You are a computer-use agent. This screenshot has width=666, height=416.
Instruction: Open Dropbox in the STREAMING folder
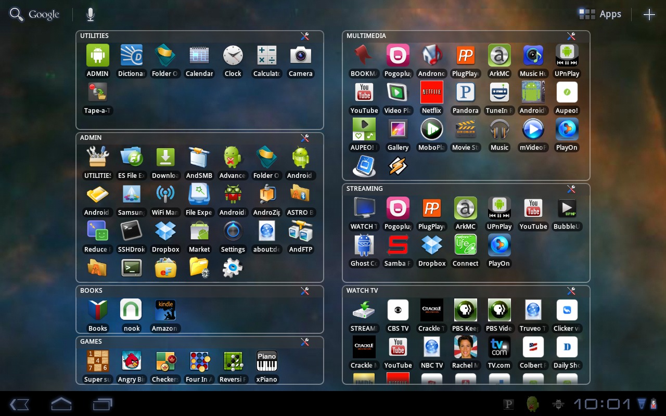click(x=431, y=251)
